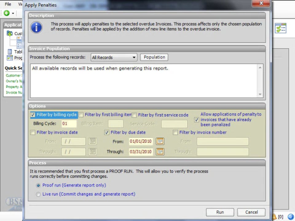The height and width of the screenshot is (221, 295).
Task: Uncheck Filter by due date
Action: tap(107, 133)
